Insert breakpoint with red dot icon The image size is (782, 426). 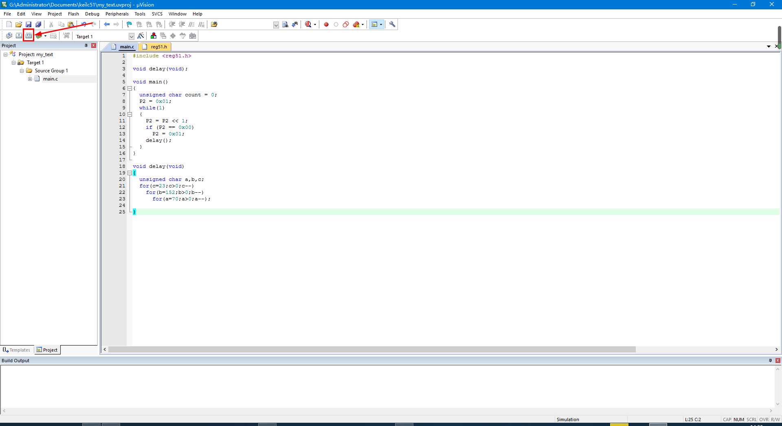[326, 24]
